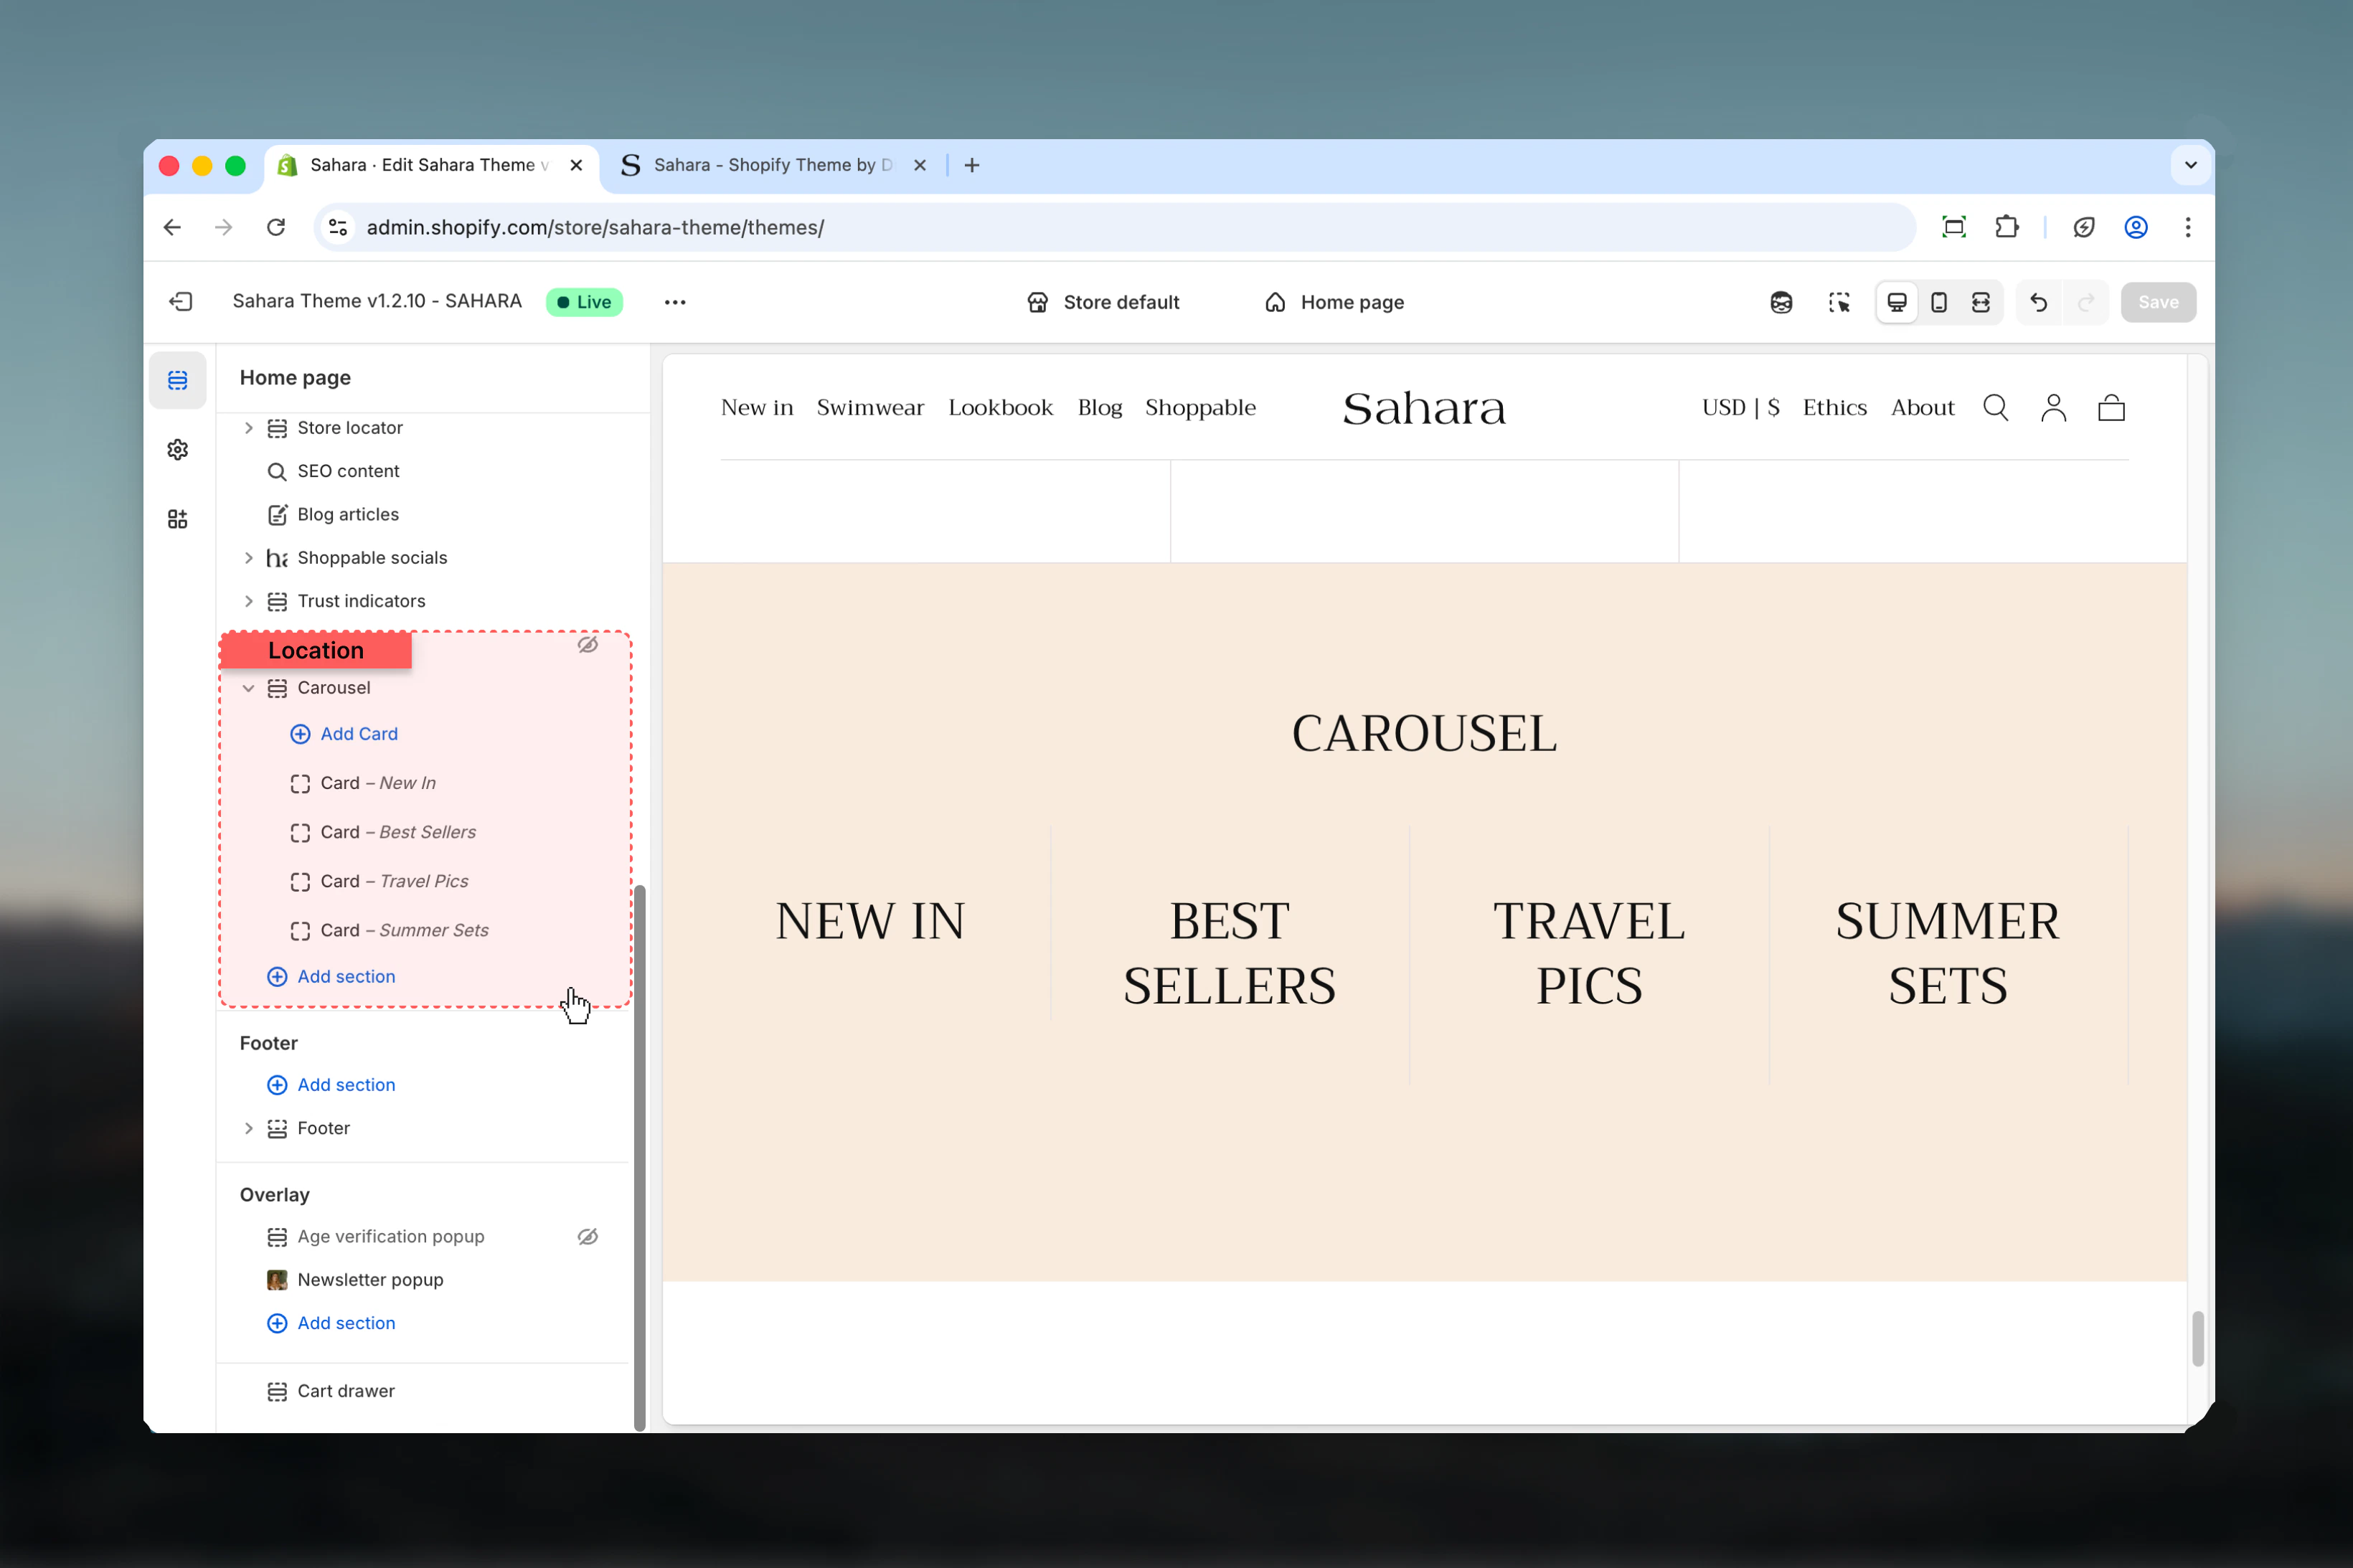Click Add Card in Carousel
The width and height of the screenshot is (2353, 1568).
pos(344,734)
